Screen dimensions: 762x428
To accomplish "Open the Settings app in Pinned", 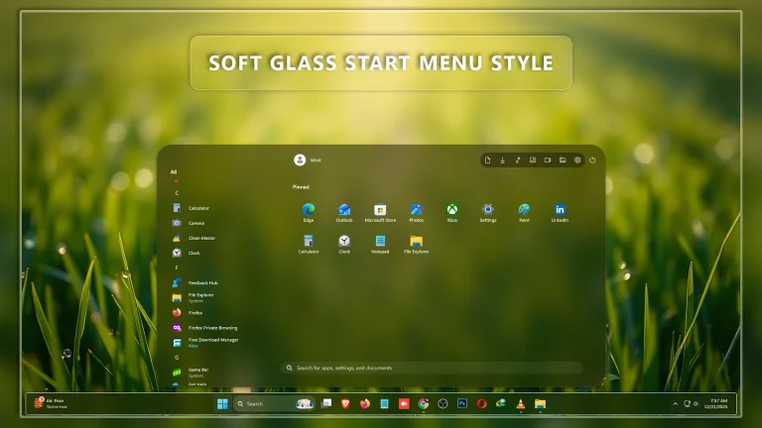I will [488, 213].
